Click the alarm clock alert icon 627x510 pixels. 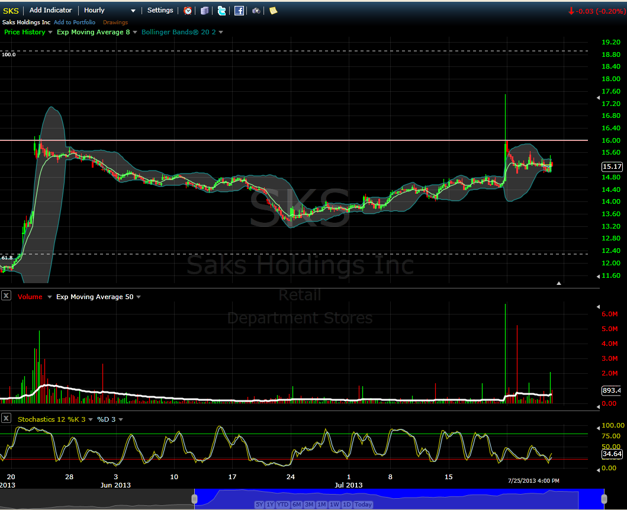(188, 11)
